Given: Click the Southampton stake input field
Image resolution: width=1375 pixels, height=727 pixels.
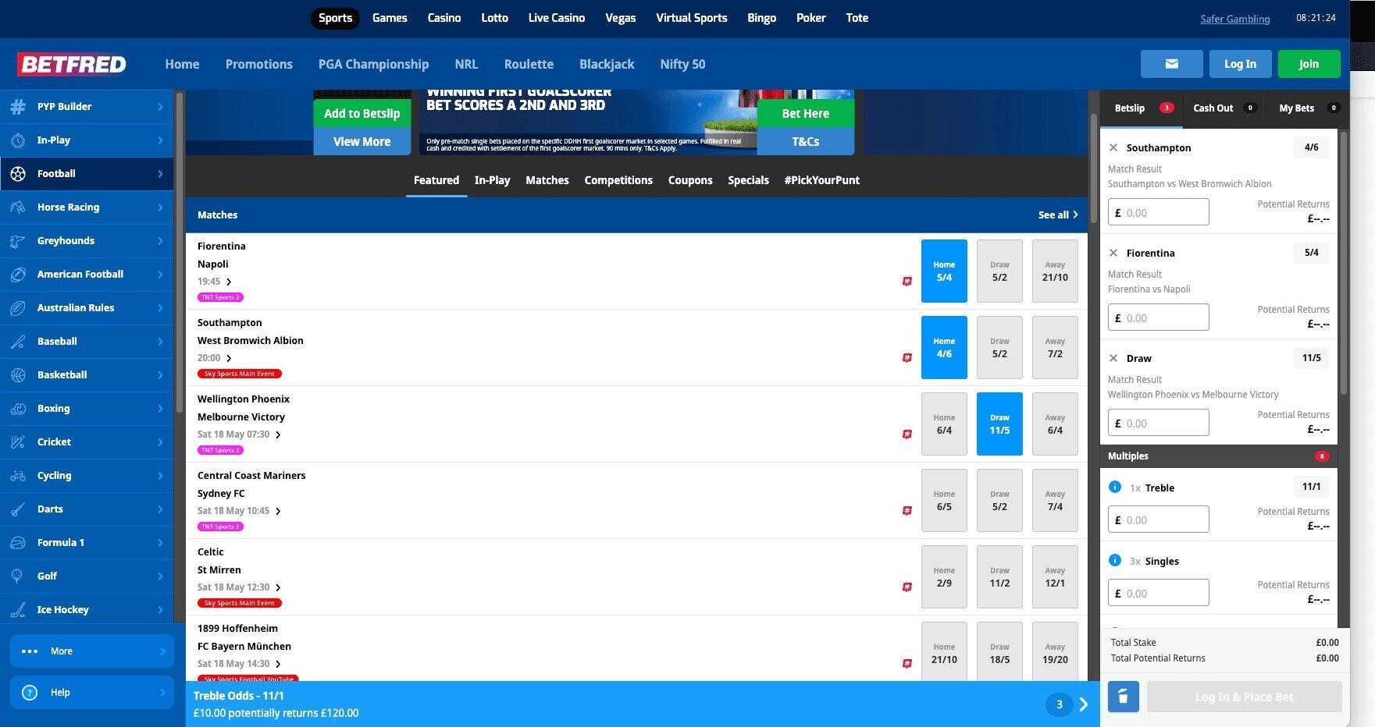Looking at the screenshot, I should click(1158, 212).
